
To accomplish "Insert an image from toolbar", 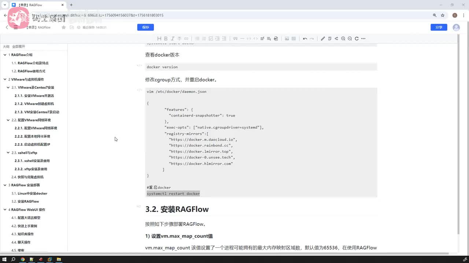I will pos(287,39).
